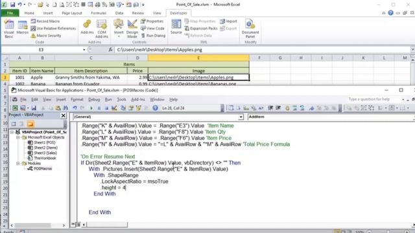
Task: Open the (General) object dropdown
Action: coord(241,116)
